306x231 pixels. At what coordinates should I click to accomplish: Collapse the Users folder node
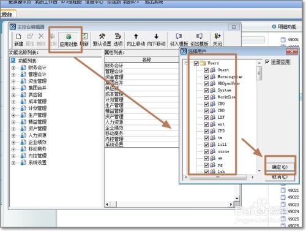[186, 63]
